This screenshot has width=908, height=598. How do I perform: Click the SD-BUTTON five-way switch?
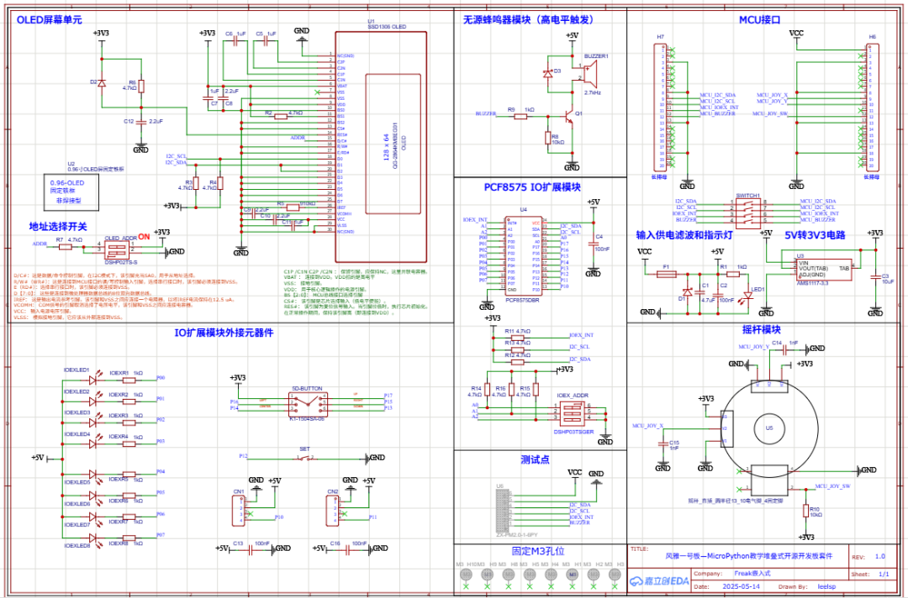pos(307,403)
